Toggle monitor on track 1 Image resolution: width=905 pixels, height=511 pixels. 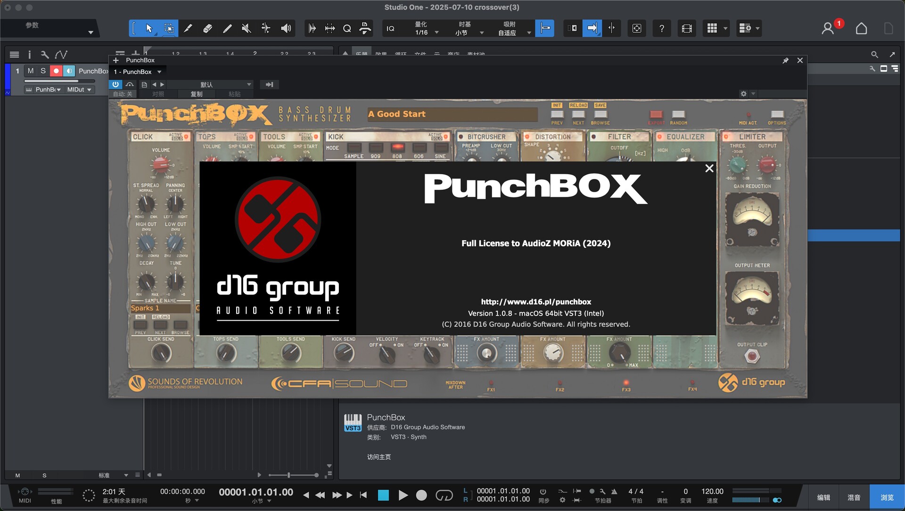coord(69,71)
